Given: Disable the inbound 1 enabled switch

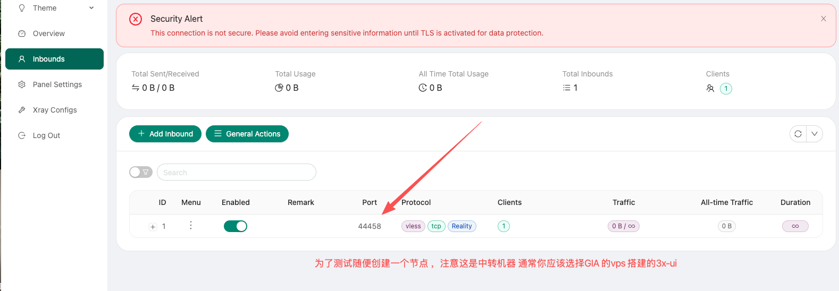Looking at the screenshot, I should (236, 226).
